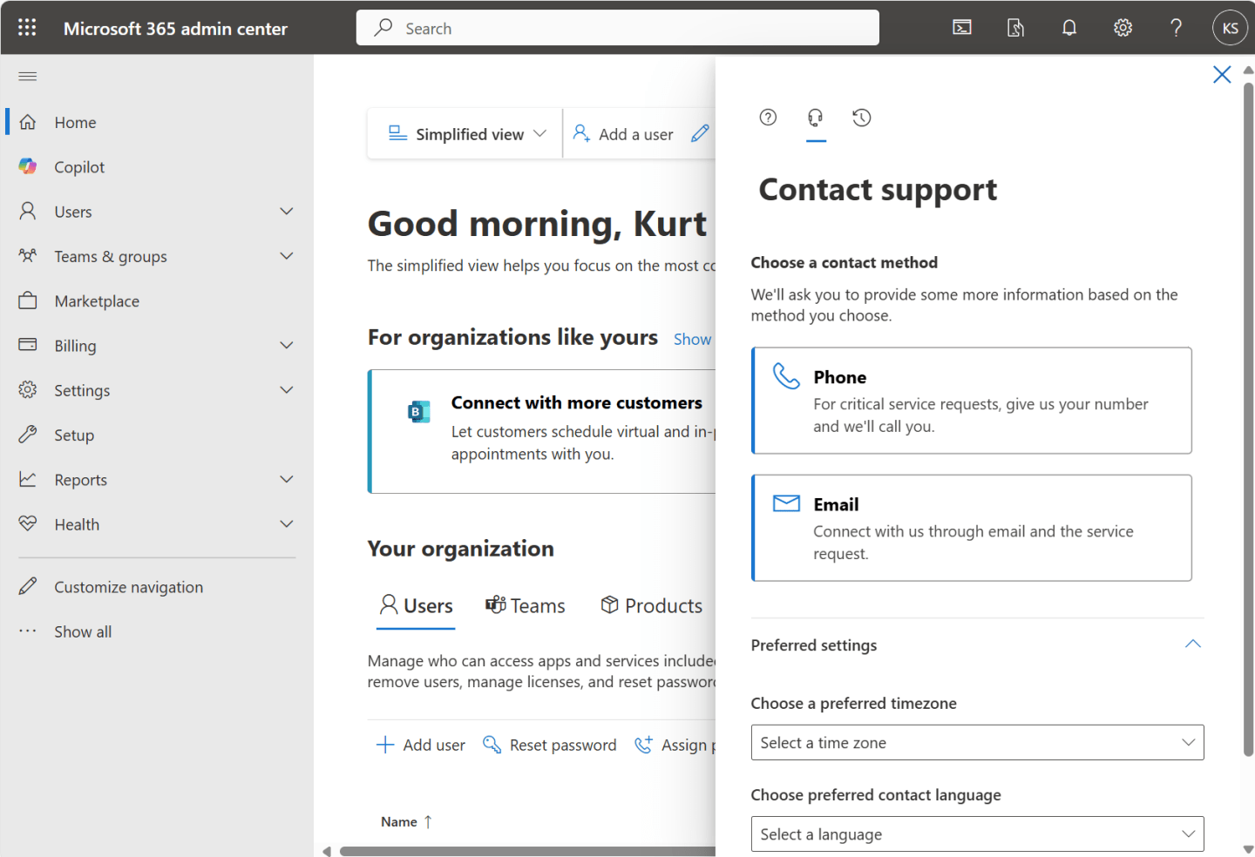Open the notifications bell in the top bar
Image resolution: width=1255 pixels, height=857 pixels.
pyautogui.click(x=1068, y=27)
